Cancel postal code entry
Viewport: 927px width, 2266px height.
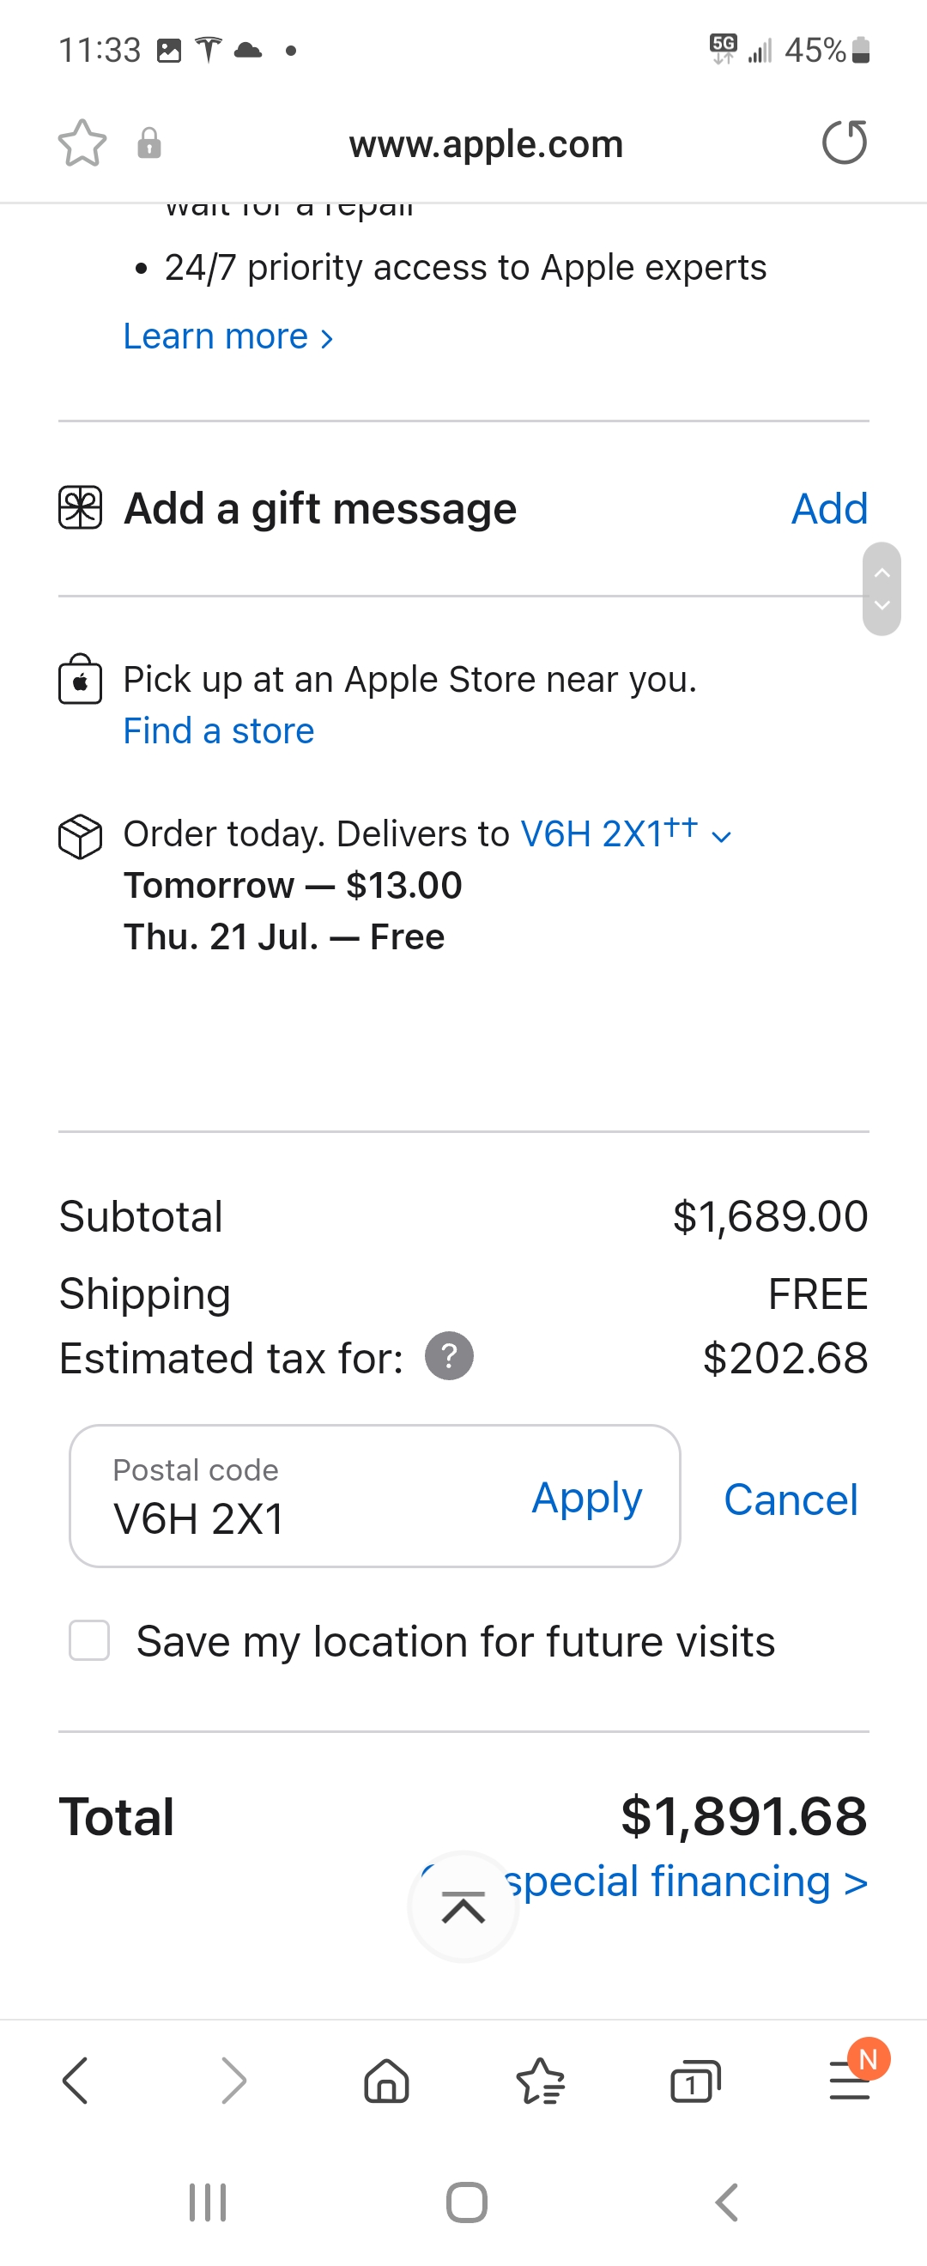coord(790,1499)
